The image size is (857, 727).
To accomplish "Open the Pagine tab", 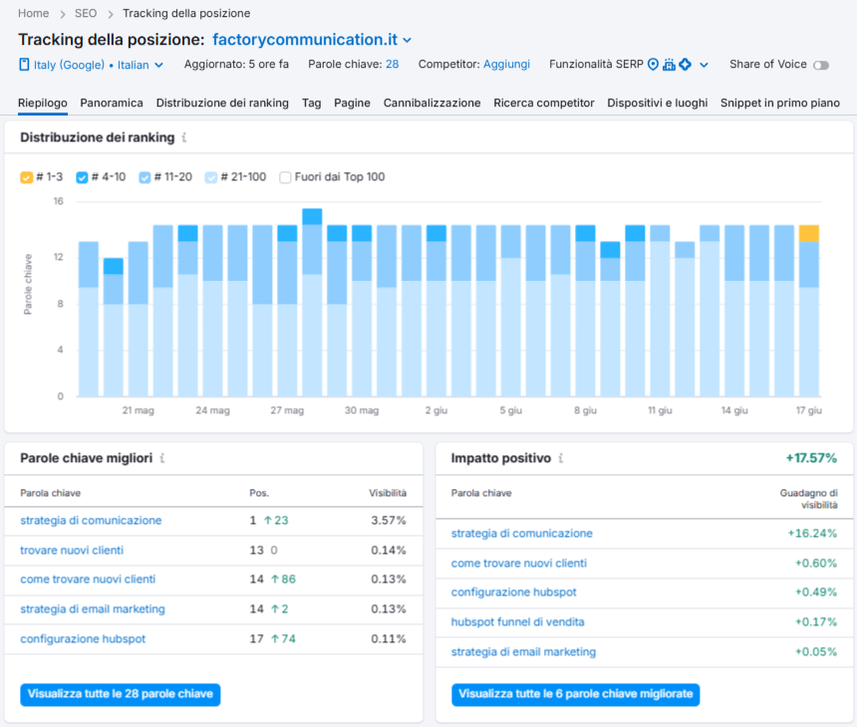I will (x=352, y=103).
